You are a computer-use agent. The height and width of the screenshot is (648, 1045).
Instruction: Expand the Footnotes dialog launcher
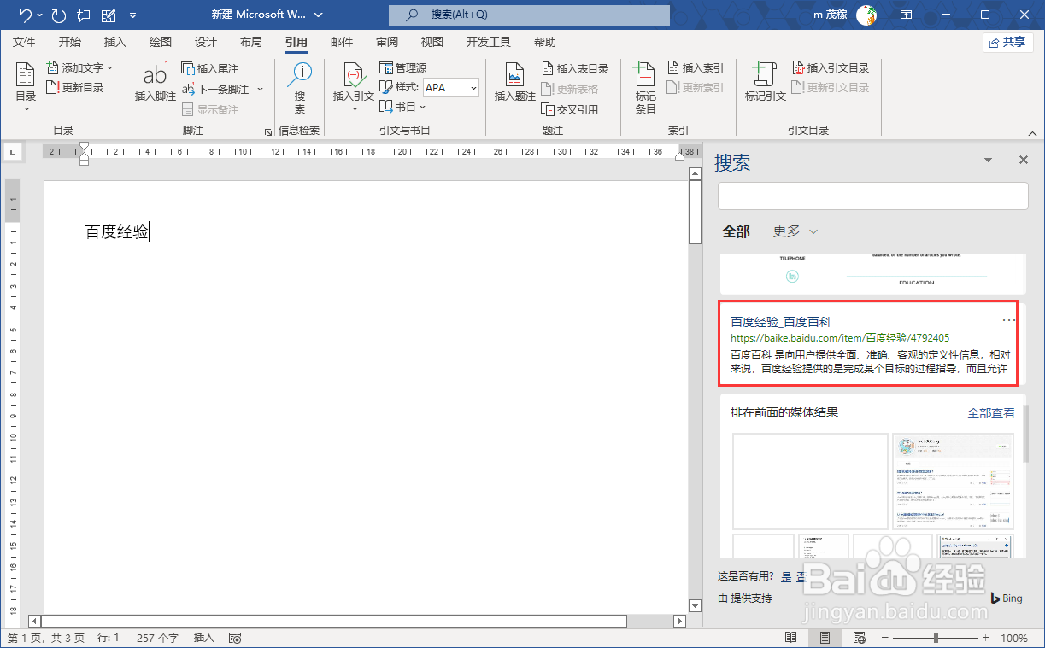click(x=268, y=131)
